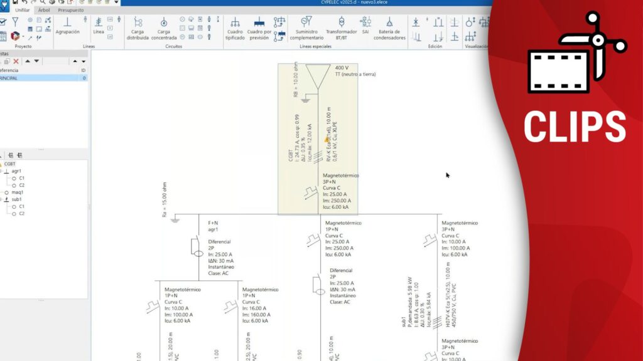The width and height of the screenshot is (643, 361).
Task: Select maq1 in the tree
Action: coord(17,192)
